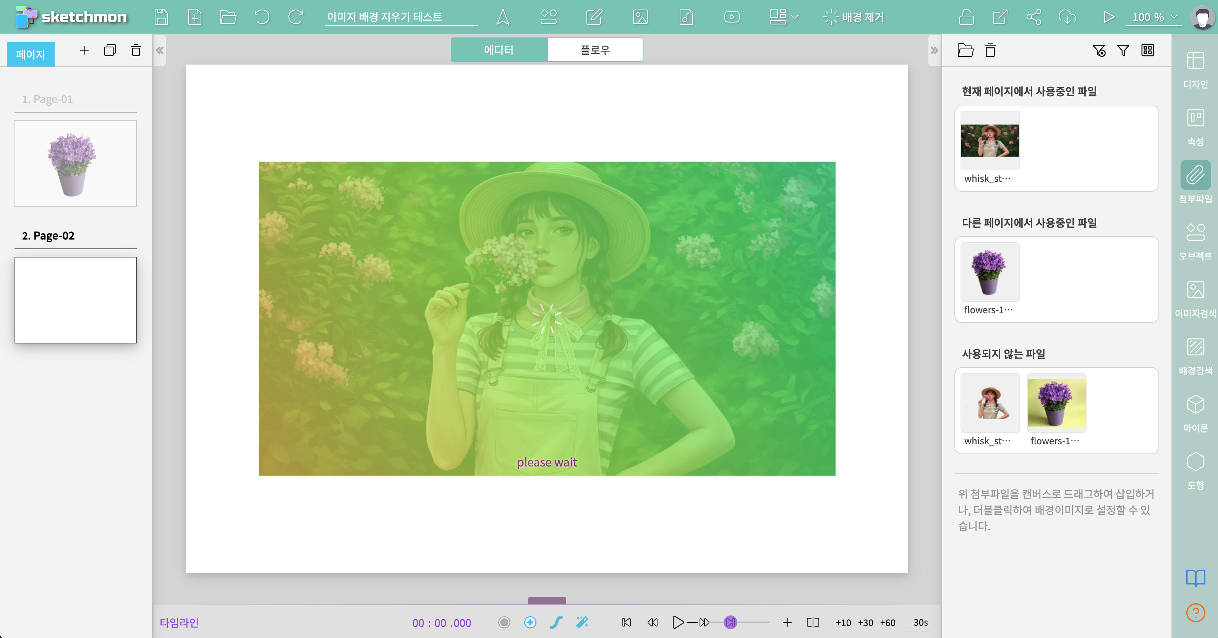1218x638 pixels.
Task: Click the save project icon
Action: click(x=161, y=17)
